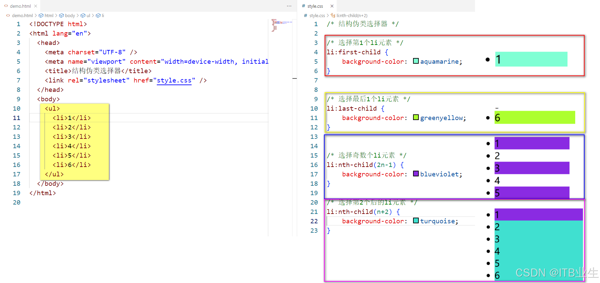The image size is (600, 283).
Task: Click the greenyellow color swatch
Action: (416, 117)
